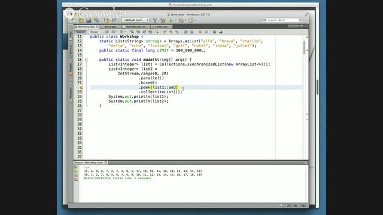Click the Redo icon in main toolbar
Screen dimensions: 383x215
click(114, 20)
